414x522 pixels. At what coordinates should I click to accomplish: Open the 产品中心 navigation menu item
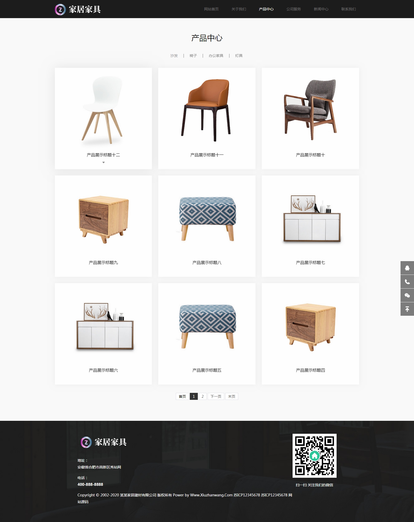[266, 9]
